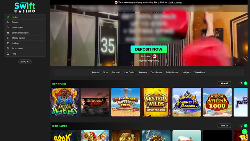
Task: Click the NEW GAMES section heading
Action: [59, 84]
